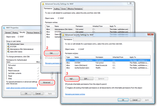Switch to the Effective Permissions tab
Image resolution: width=158 pixels, height=108 pixels.
tap(74, 8)
